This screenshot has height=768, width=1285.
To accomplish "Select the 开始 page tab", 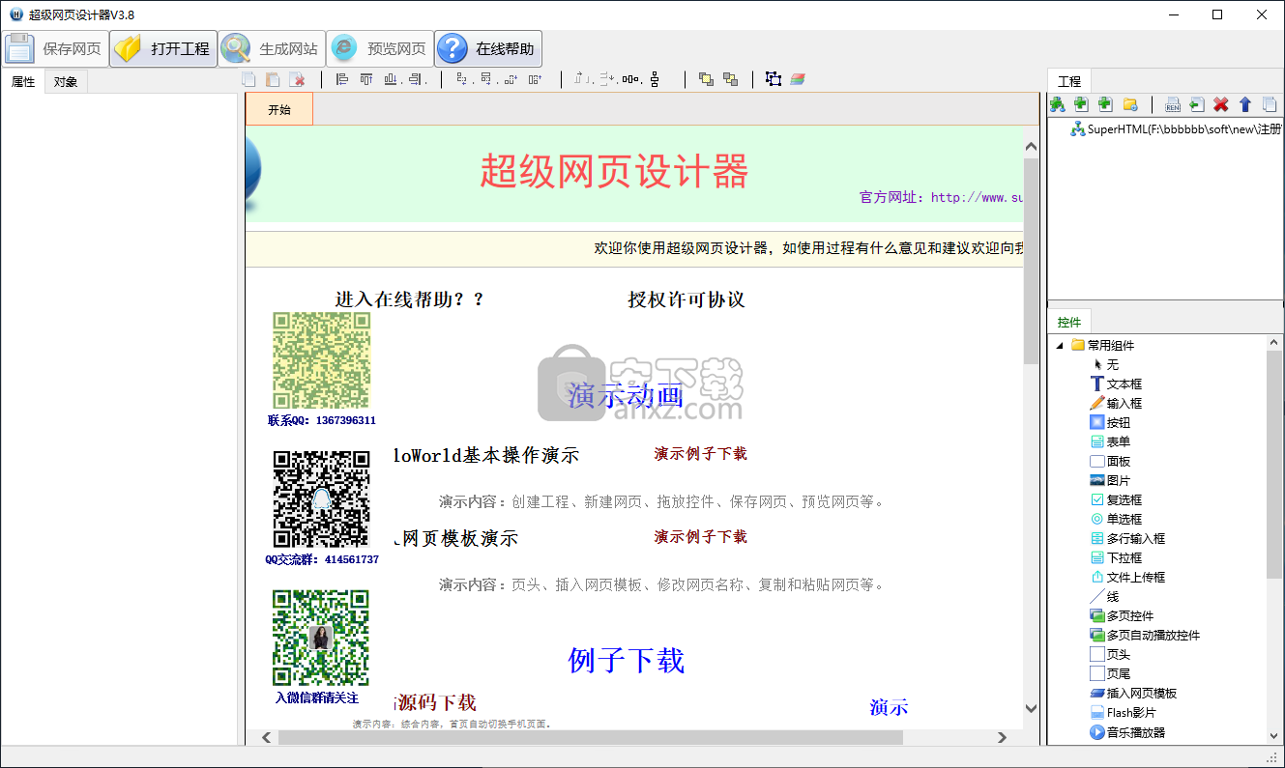I will 279,109.
